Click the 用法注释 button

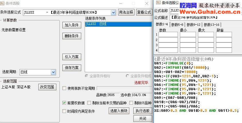126,12
